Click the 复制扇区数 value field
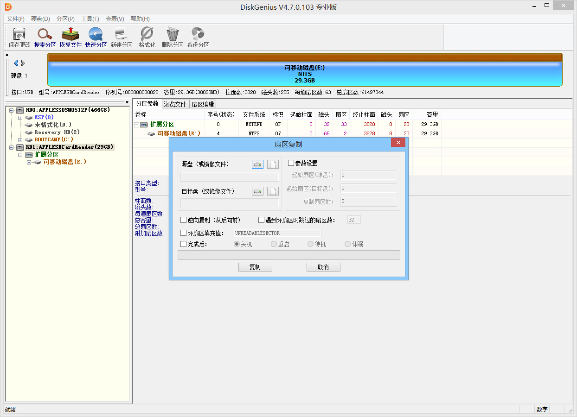 368,202
